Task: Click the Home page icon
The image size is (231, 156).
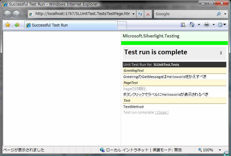Action: click(192, 25)
